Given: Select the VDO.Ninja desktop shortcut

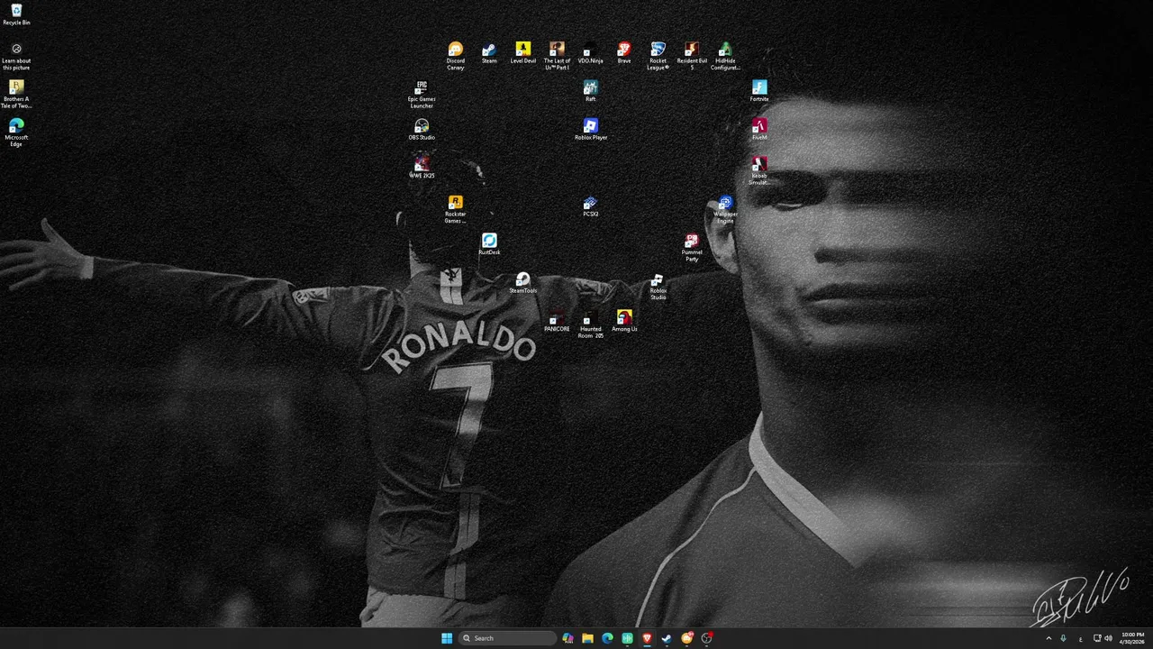Looking at the screenshot, I should pos(591,53).
